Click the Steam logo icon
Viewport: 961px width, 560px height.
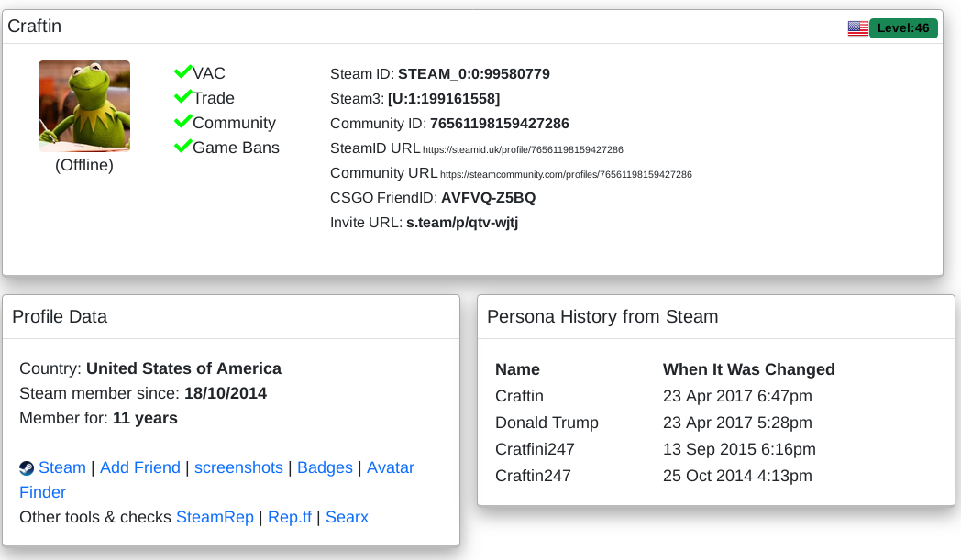[x=27, y=468]
